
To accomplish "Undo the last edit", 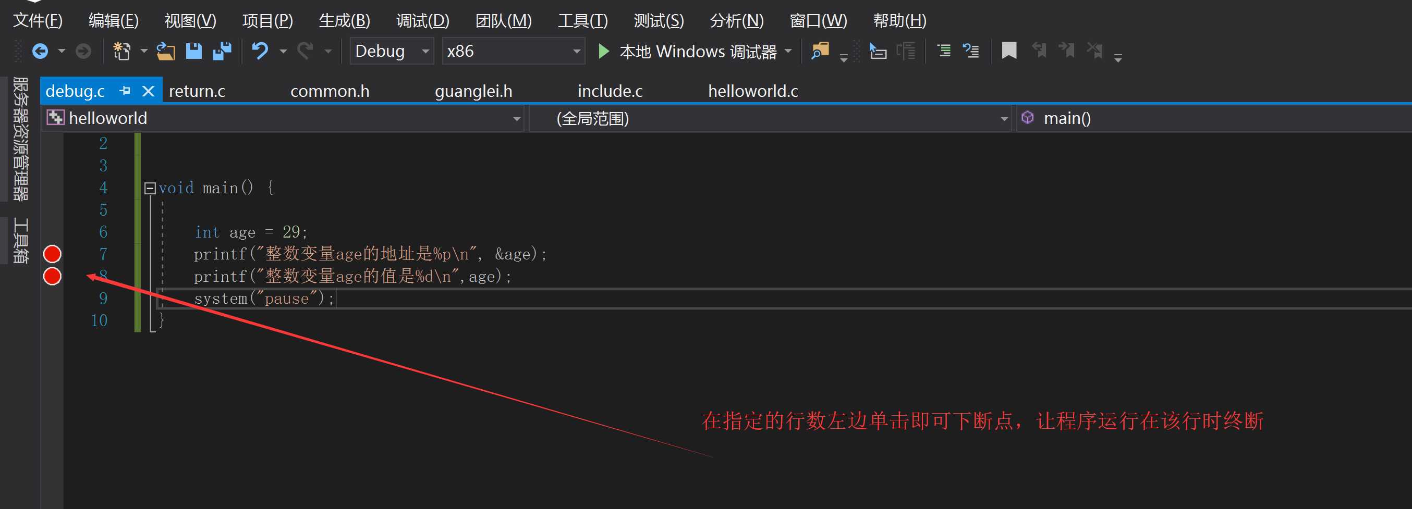I will [260, 52].
